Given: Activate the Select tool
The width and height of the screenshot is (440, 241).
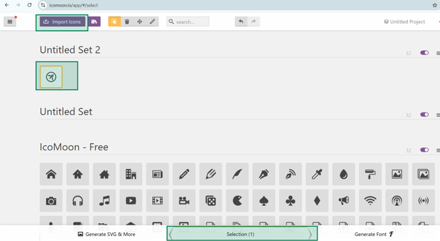Looking at the screenshot, I should [x=115, y=22].
